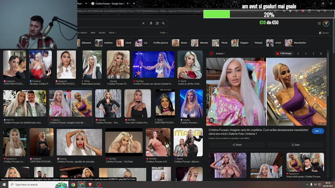Select the Silicoane filter chip
Viewport: 335px width, 188px height.
85,43
